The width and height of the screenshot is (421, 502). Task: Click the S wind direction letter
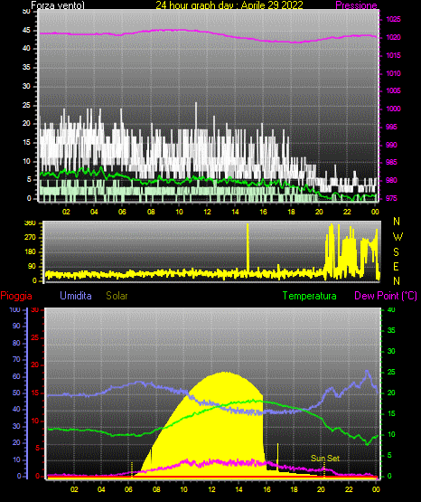tap(396, 252)
